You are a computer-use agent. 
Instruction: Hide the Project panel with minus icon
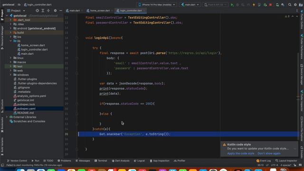[x=61, y=10]
